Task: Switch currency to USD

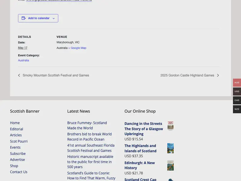Action: (x=237, y=91)
